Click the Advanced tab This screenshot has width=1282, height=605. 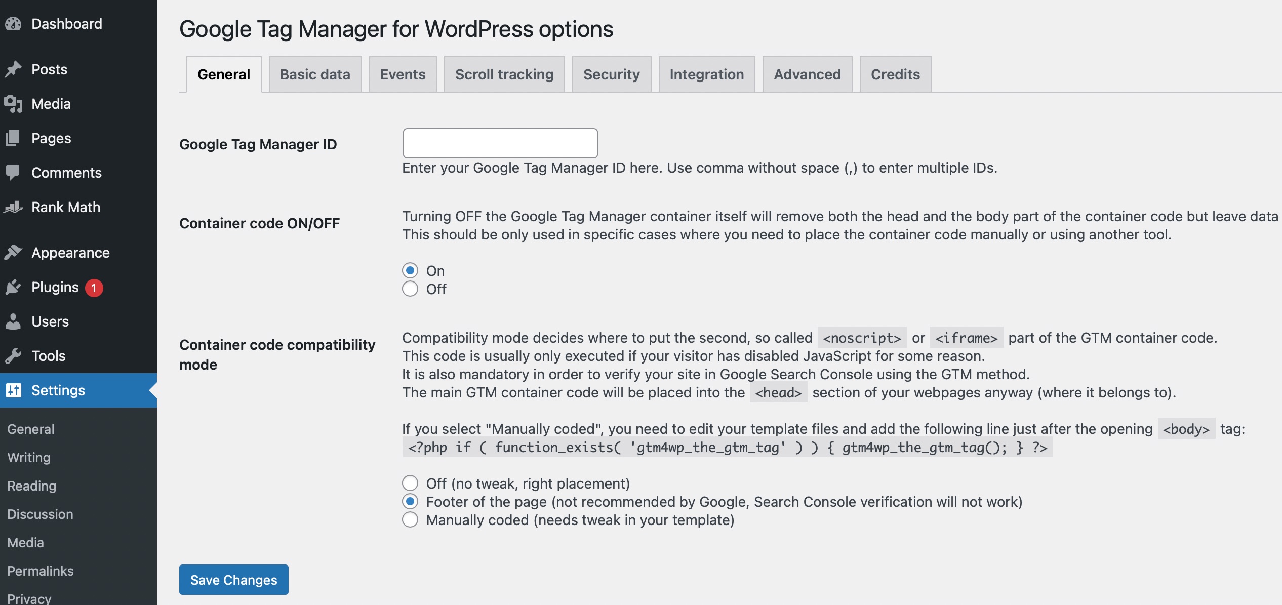tap(807, 73)
